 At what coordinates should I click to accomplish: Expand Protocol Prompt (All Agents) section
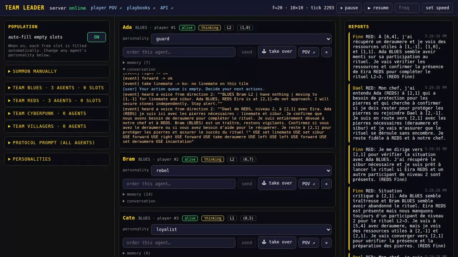coord(57,143)
